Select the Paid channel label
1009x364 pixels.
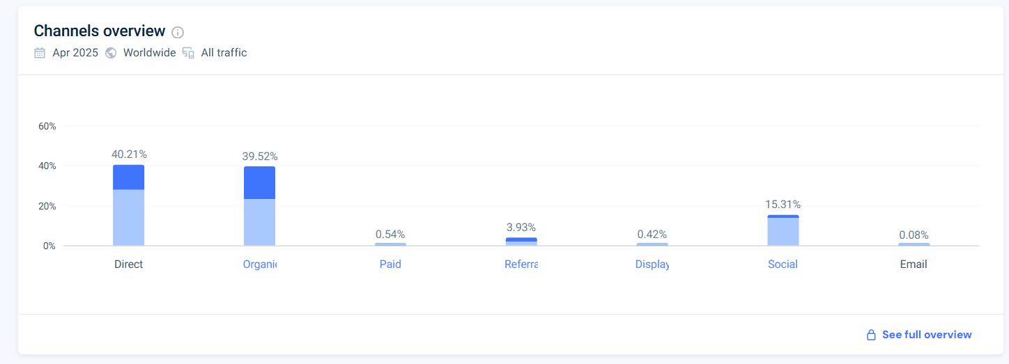(x=390, y=264)
